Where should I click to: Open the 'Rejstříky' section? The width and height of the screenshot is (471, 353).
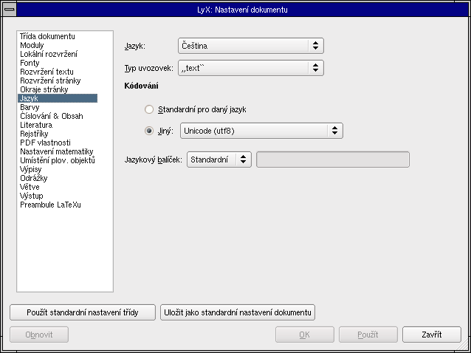pos(34,134)
